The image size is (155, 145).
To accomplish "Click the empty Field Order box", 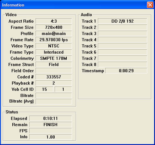I will (54, 71).
